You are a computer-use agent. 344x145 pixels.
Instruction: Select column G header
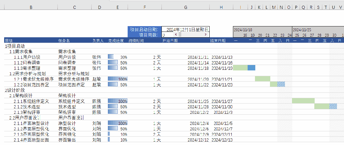tap(186, 7)
